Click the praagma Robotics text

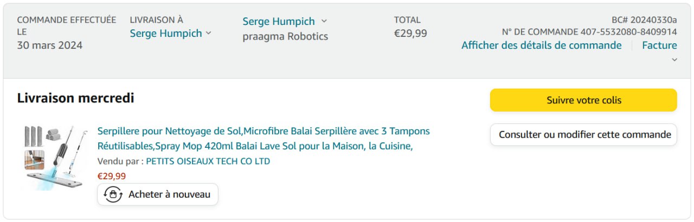(x=285, y=37)
